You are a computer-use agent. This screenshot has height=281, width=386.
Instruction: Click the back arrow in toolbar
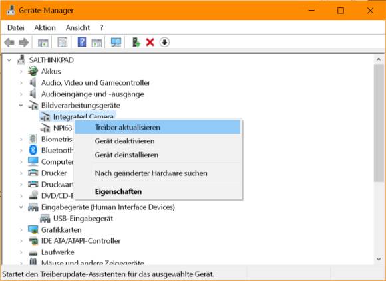point(9,43)
